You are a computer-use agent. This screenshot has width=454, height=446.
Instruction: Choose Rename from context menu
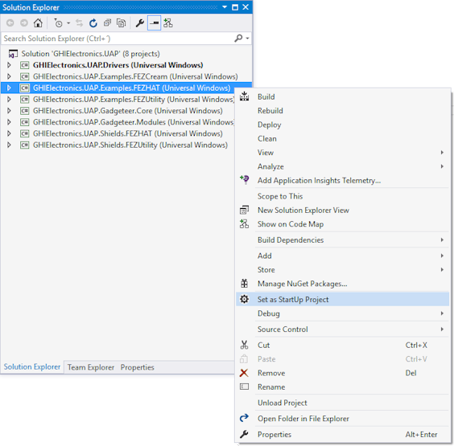click(343, 387)
